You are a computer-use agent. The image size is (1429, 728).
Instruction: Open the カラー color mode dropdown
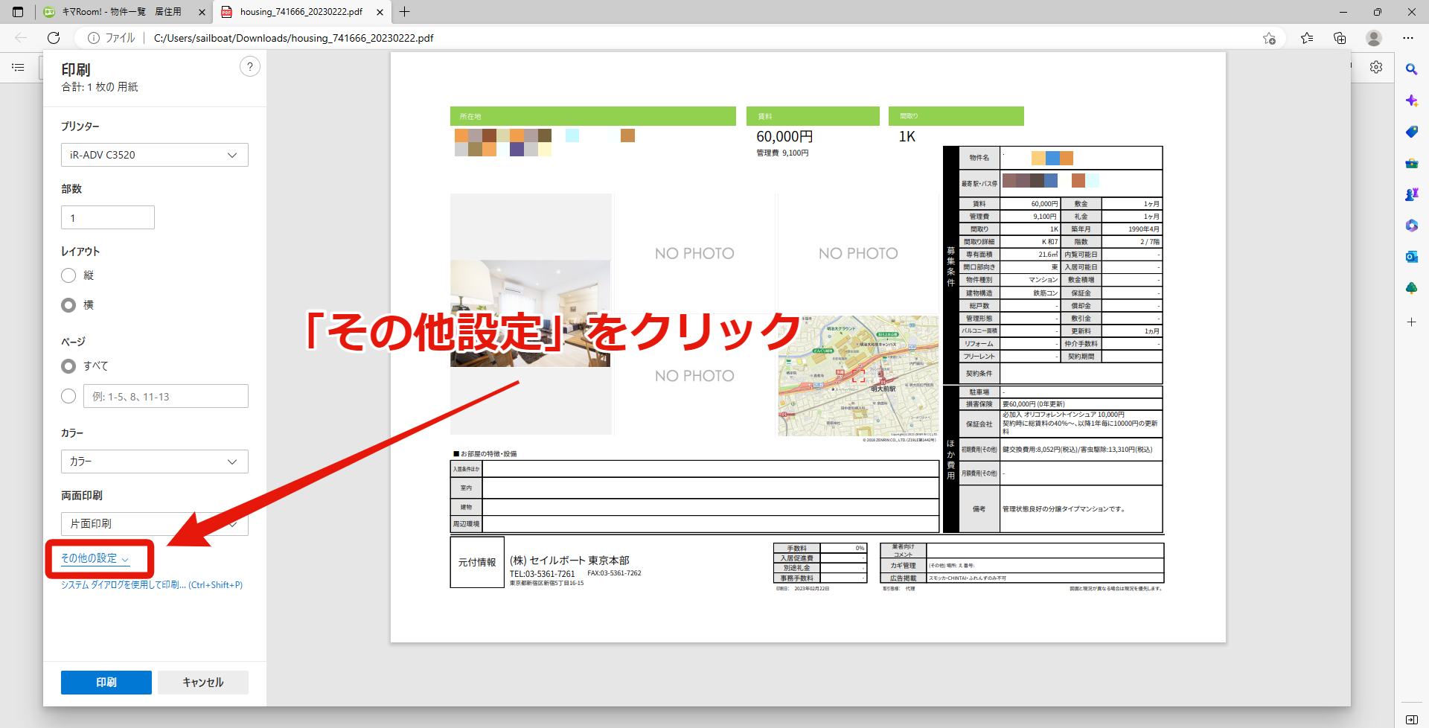pos(155,462)
